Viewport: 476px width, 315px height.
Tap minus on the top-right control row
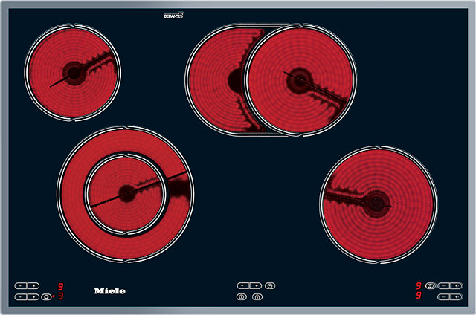click(443, 285)
